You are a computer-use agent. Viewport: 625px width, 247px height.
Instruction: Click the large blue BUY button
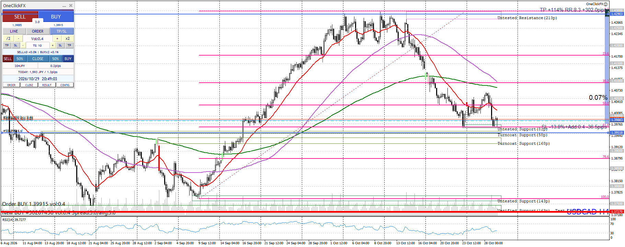click(56, 16)
